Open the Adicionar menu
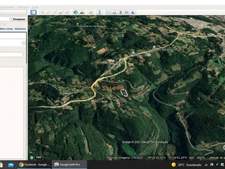 [23, 7]
